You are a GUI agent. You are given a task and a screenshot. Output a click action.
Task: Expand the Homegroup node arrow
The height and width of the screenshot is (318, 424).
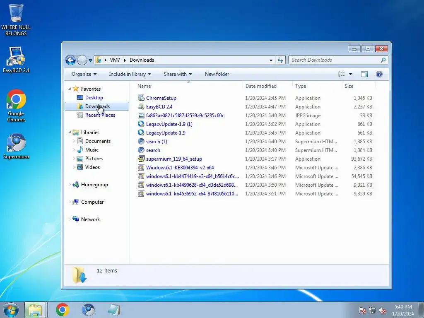point(70,185)
